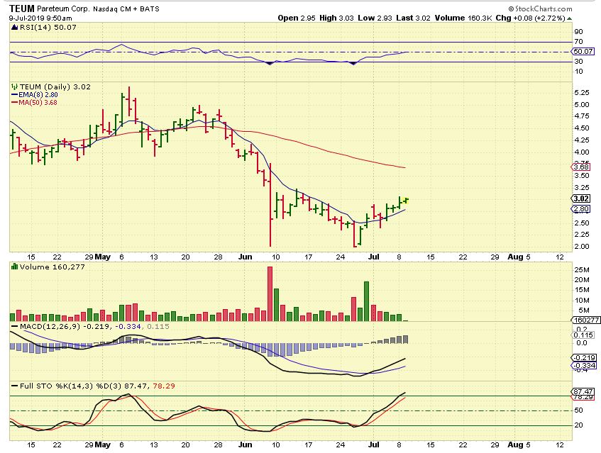
Task: Click the 5.25 price axis label
Action: click(x=582, y=92)
